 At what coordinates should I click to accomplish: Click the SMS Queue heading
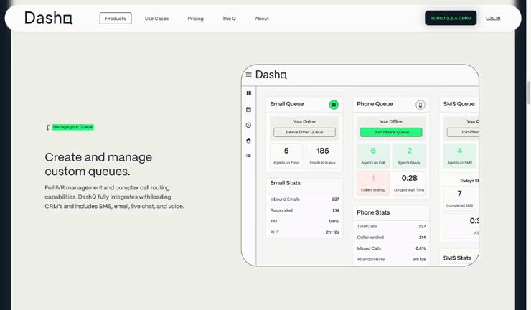click(459, 104)
